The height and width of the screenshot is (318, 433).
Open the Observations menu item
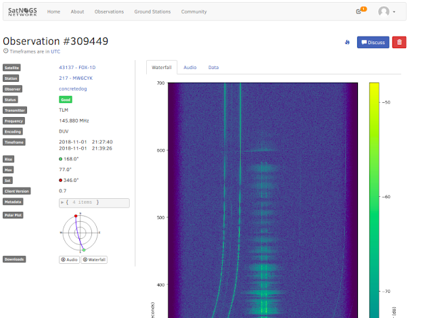point(109,12)
